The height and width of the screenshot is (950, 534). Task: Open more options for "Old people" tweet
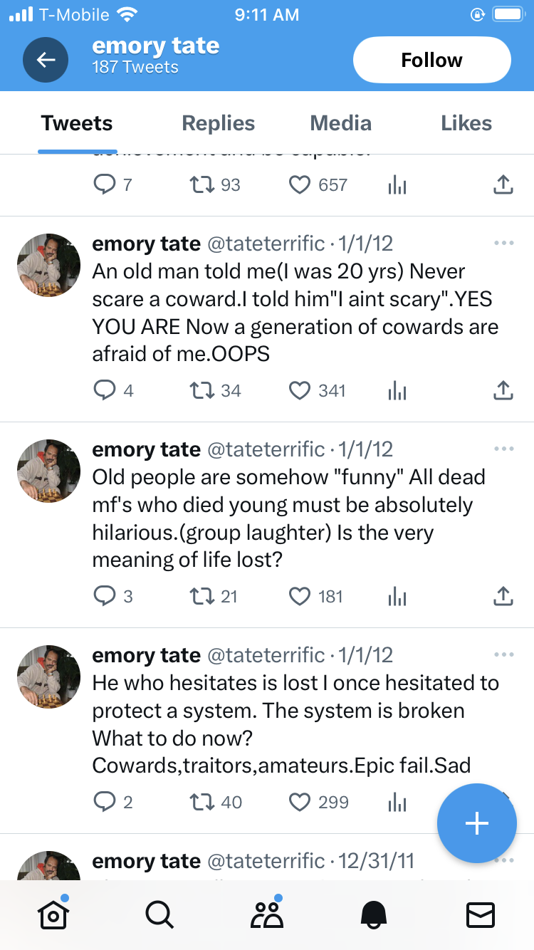click(x=503, y=449)
